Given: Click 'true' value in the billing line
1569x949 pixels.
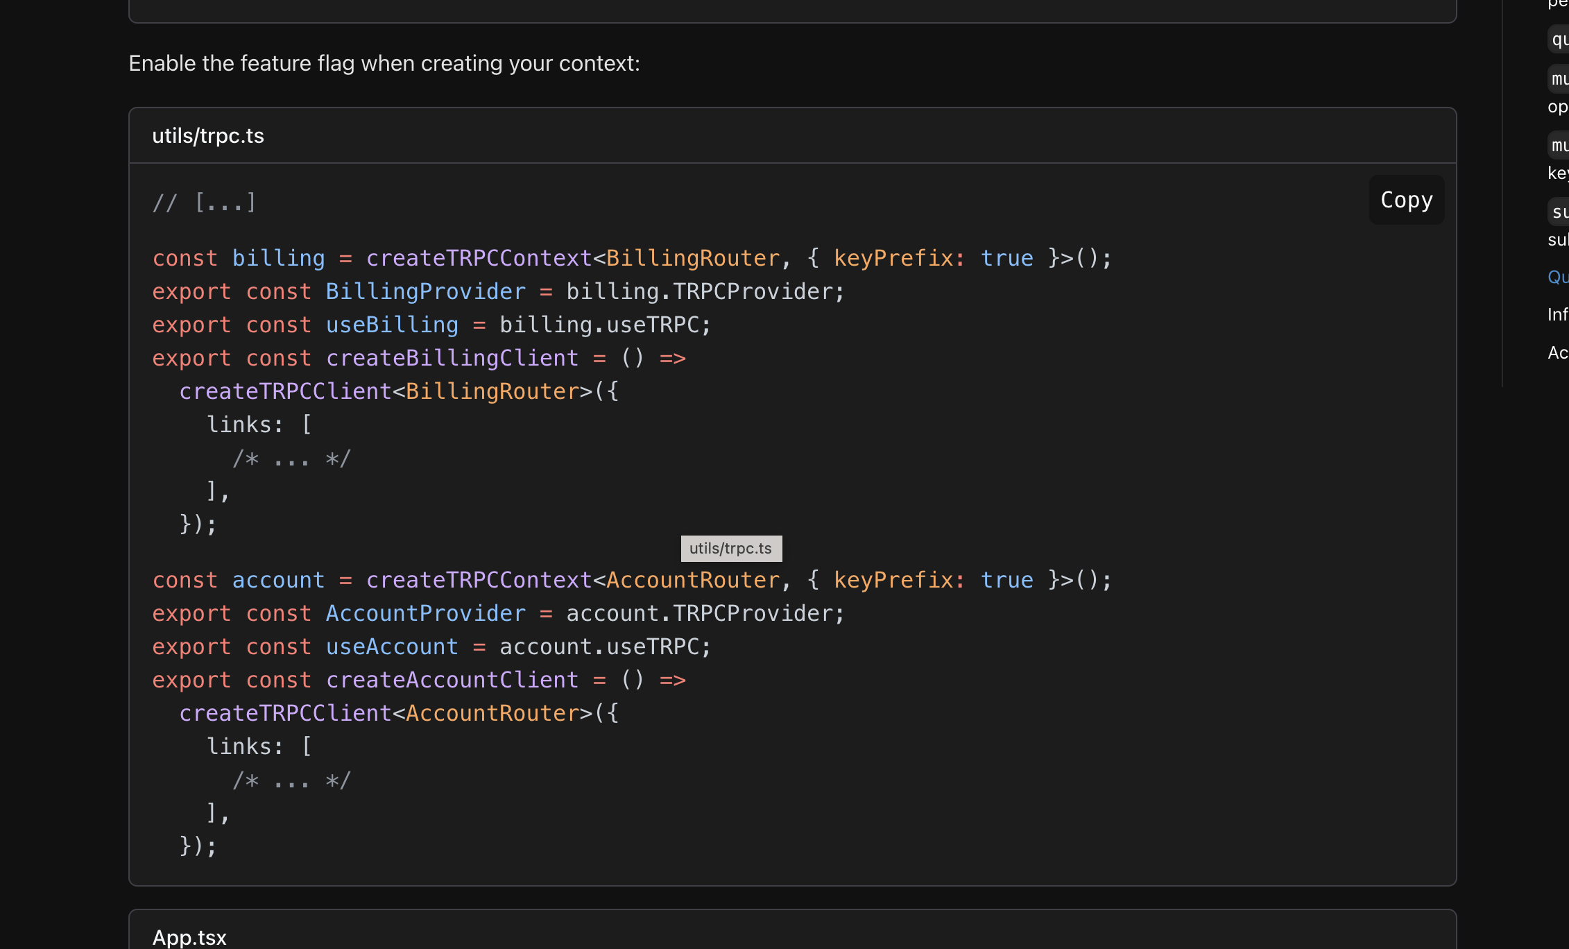Looking at the screenshot, I should tap(1006, 259).
